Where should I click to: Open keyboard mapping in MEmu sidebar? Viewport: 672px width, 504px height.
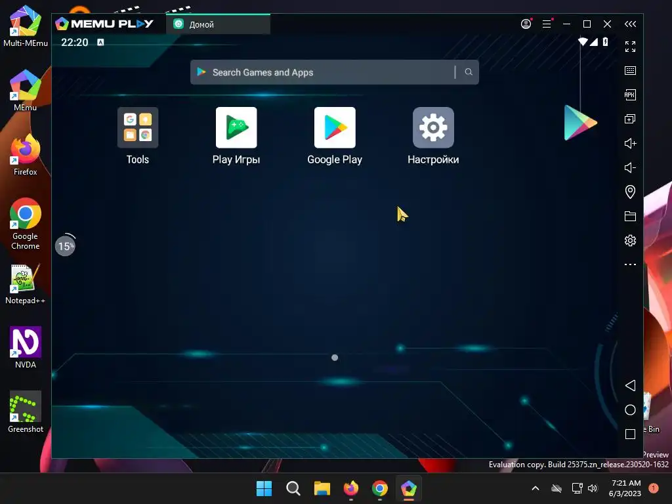point(630,70)
